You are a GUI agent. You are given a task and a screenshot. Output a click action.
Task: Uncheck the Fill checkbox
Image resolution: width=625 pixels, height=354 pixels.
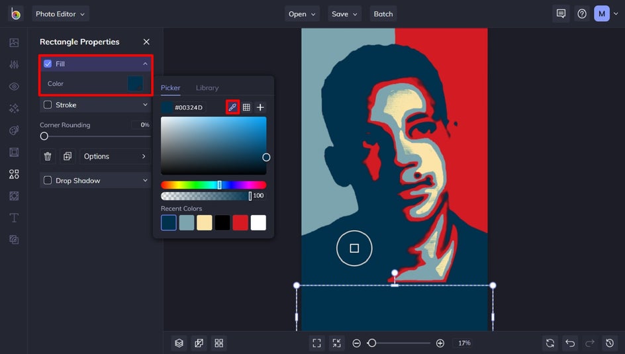tap(48, 64)
